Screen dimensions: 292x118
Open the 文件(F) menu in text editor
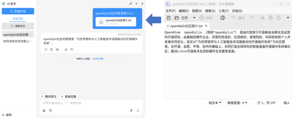click(171, 11)
